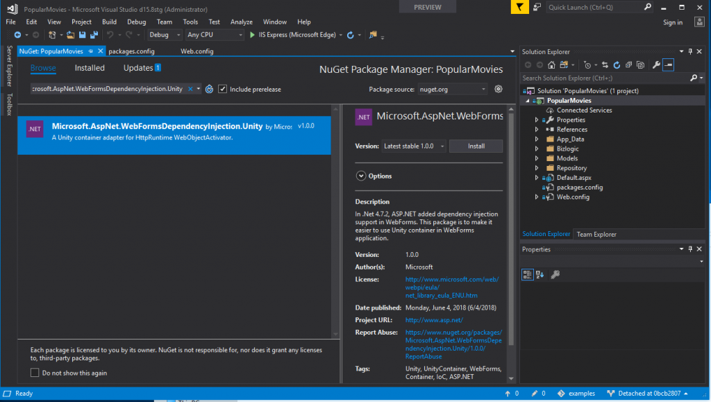Expand the Models folder

[x=537, y=158]
